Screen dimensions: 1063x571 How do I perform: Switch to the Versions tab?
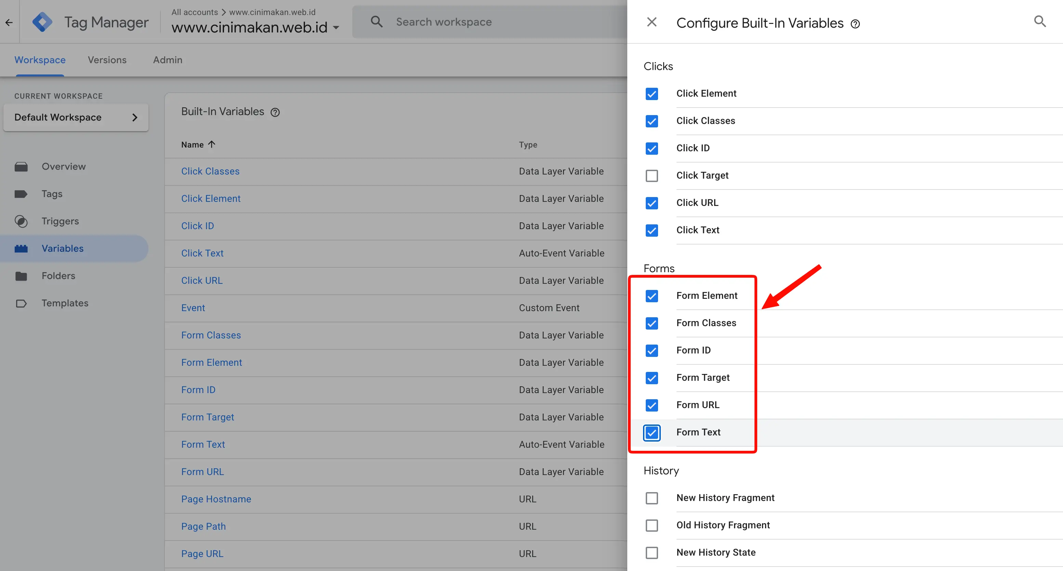click(x=107, y=60)
